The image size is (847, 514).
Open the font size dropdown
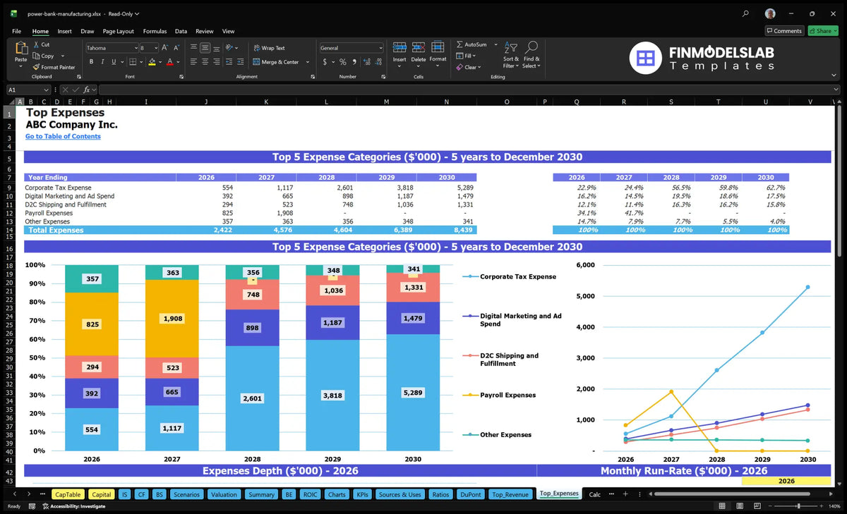156,48
